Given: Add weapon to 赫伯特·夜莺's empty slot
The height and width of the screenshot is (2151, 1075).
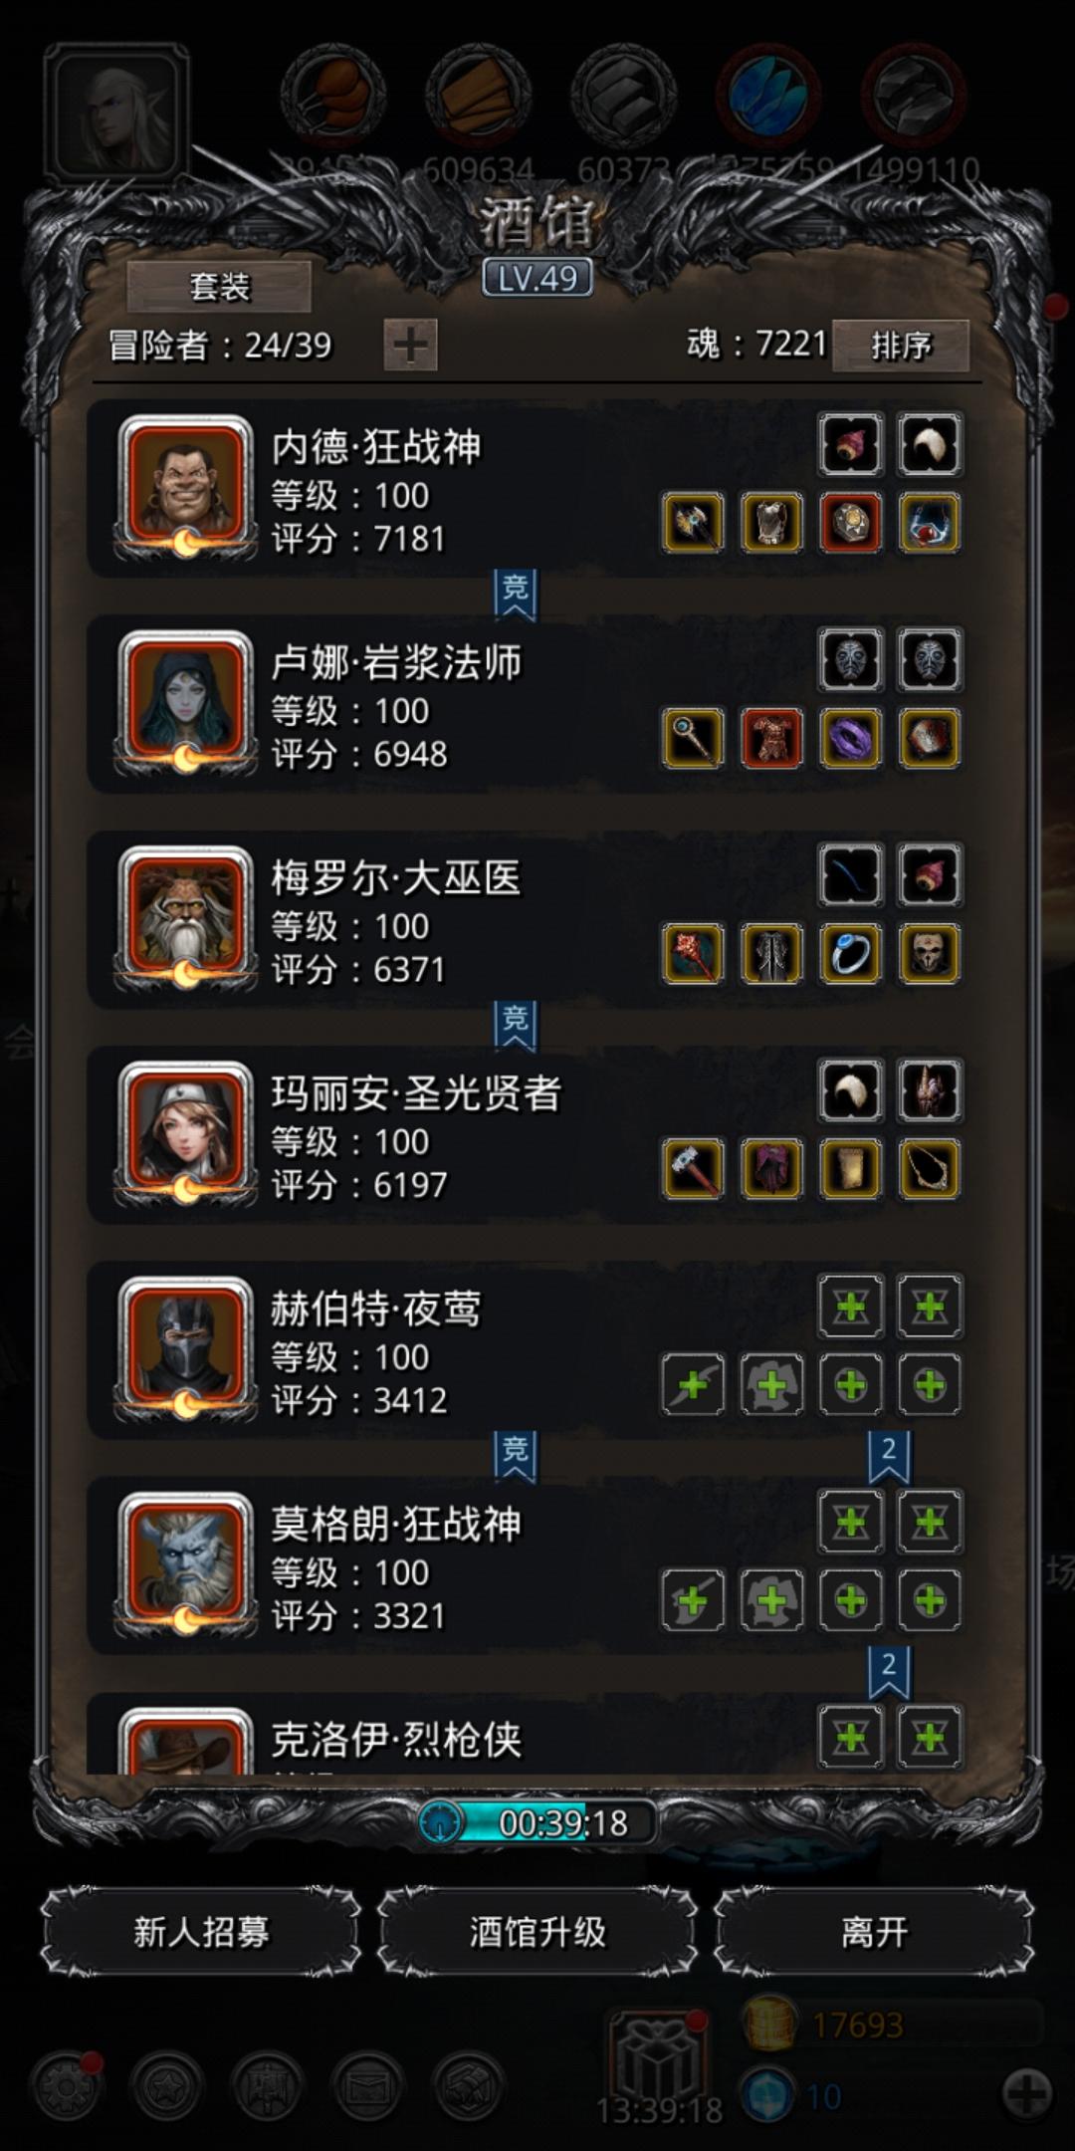Looking at the screenshot, I should point(693,1385).
